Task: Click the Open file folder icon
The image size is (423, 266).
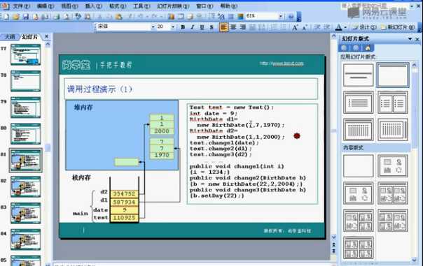Action: pyautogui.click(x=16, y=17)
